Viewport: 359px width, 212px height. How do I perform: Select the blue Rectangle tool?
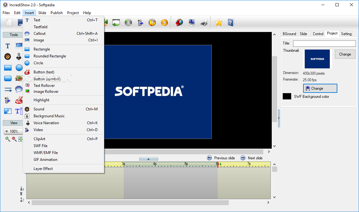8,68
